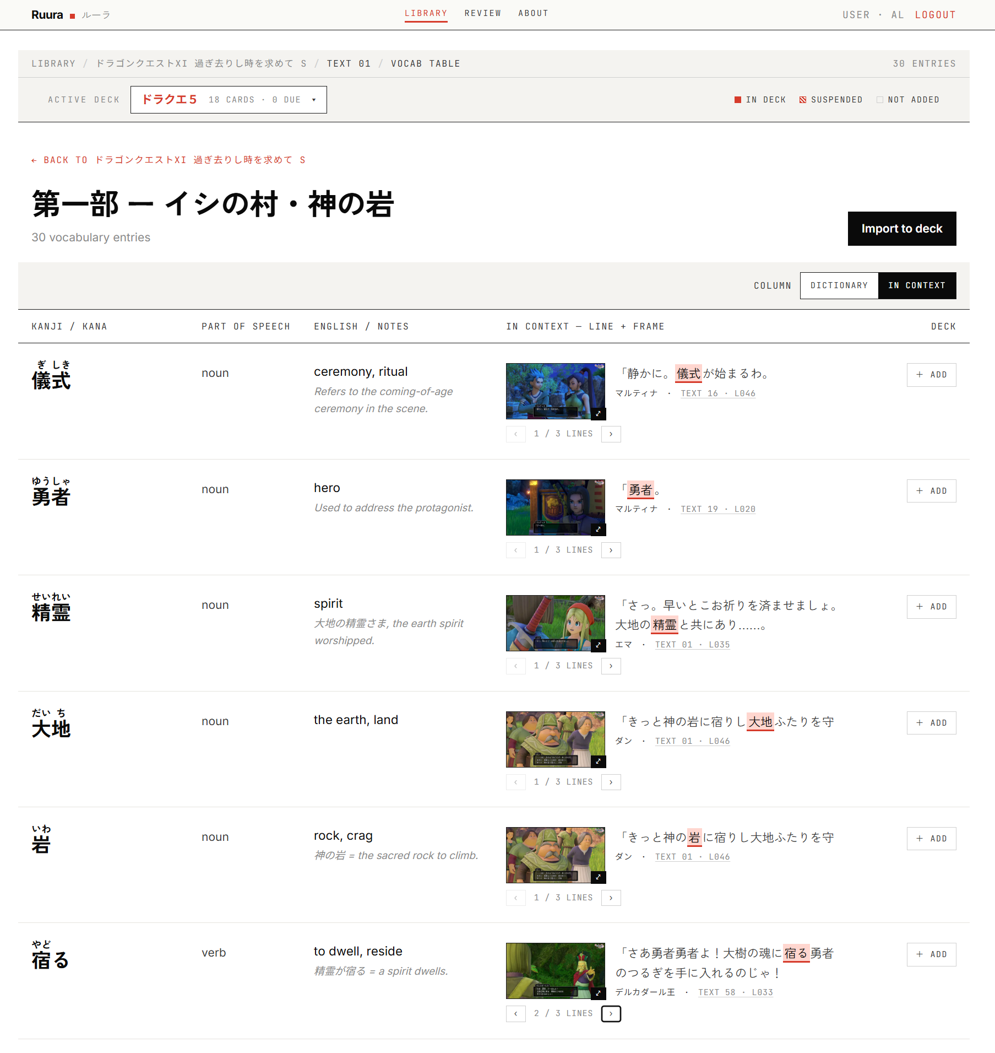Add 岩 to the deck
995x1053 pixels.
click(x=931, y=839)
